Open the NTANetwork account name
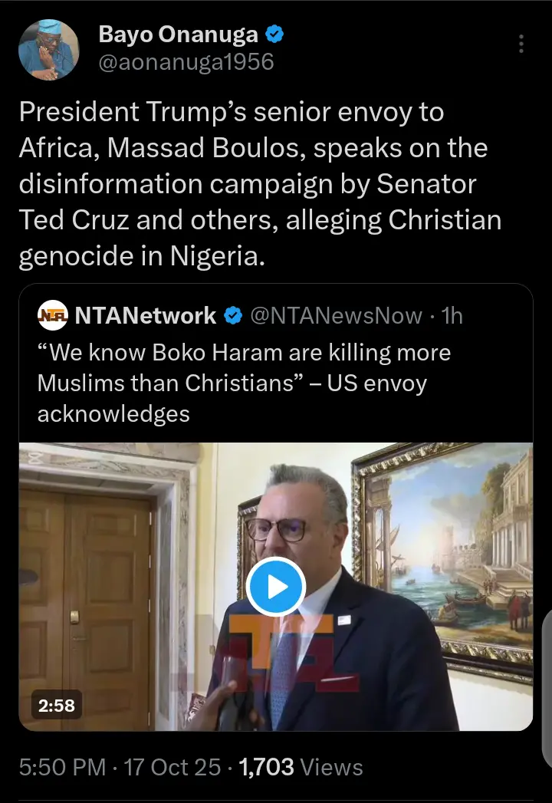This screenshot has height=803, width=552. (x=146, y=314)
